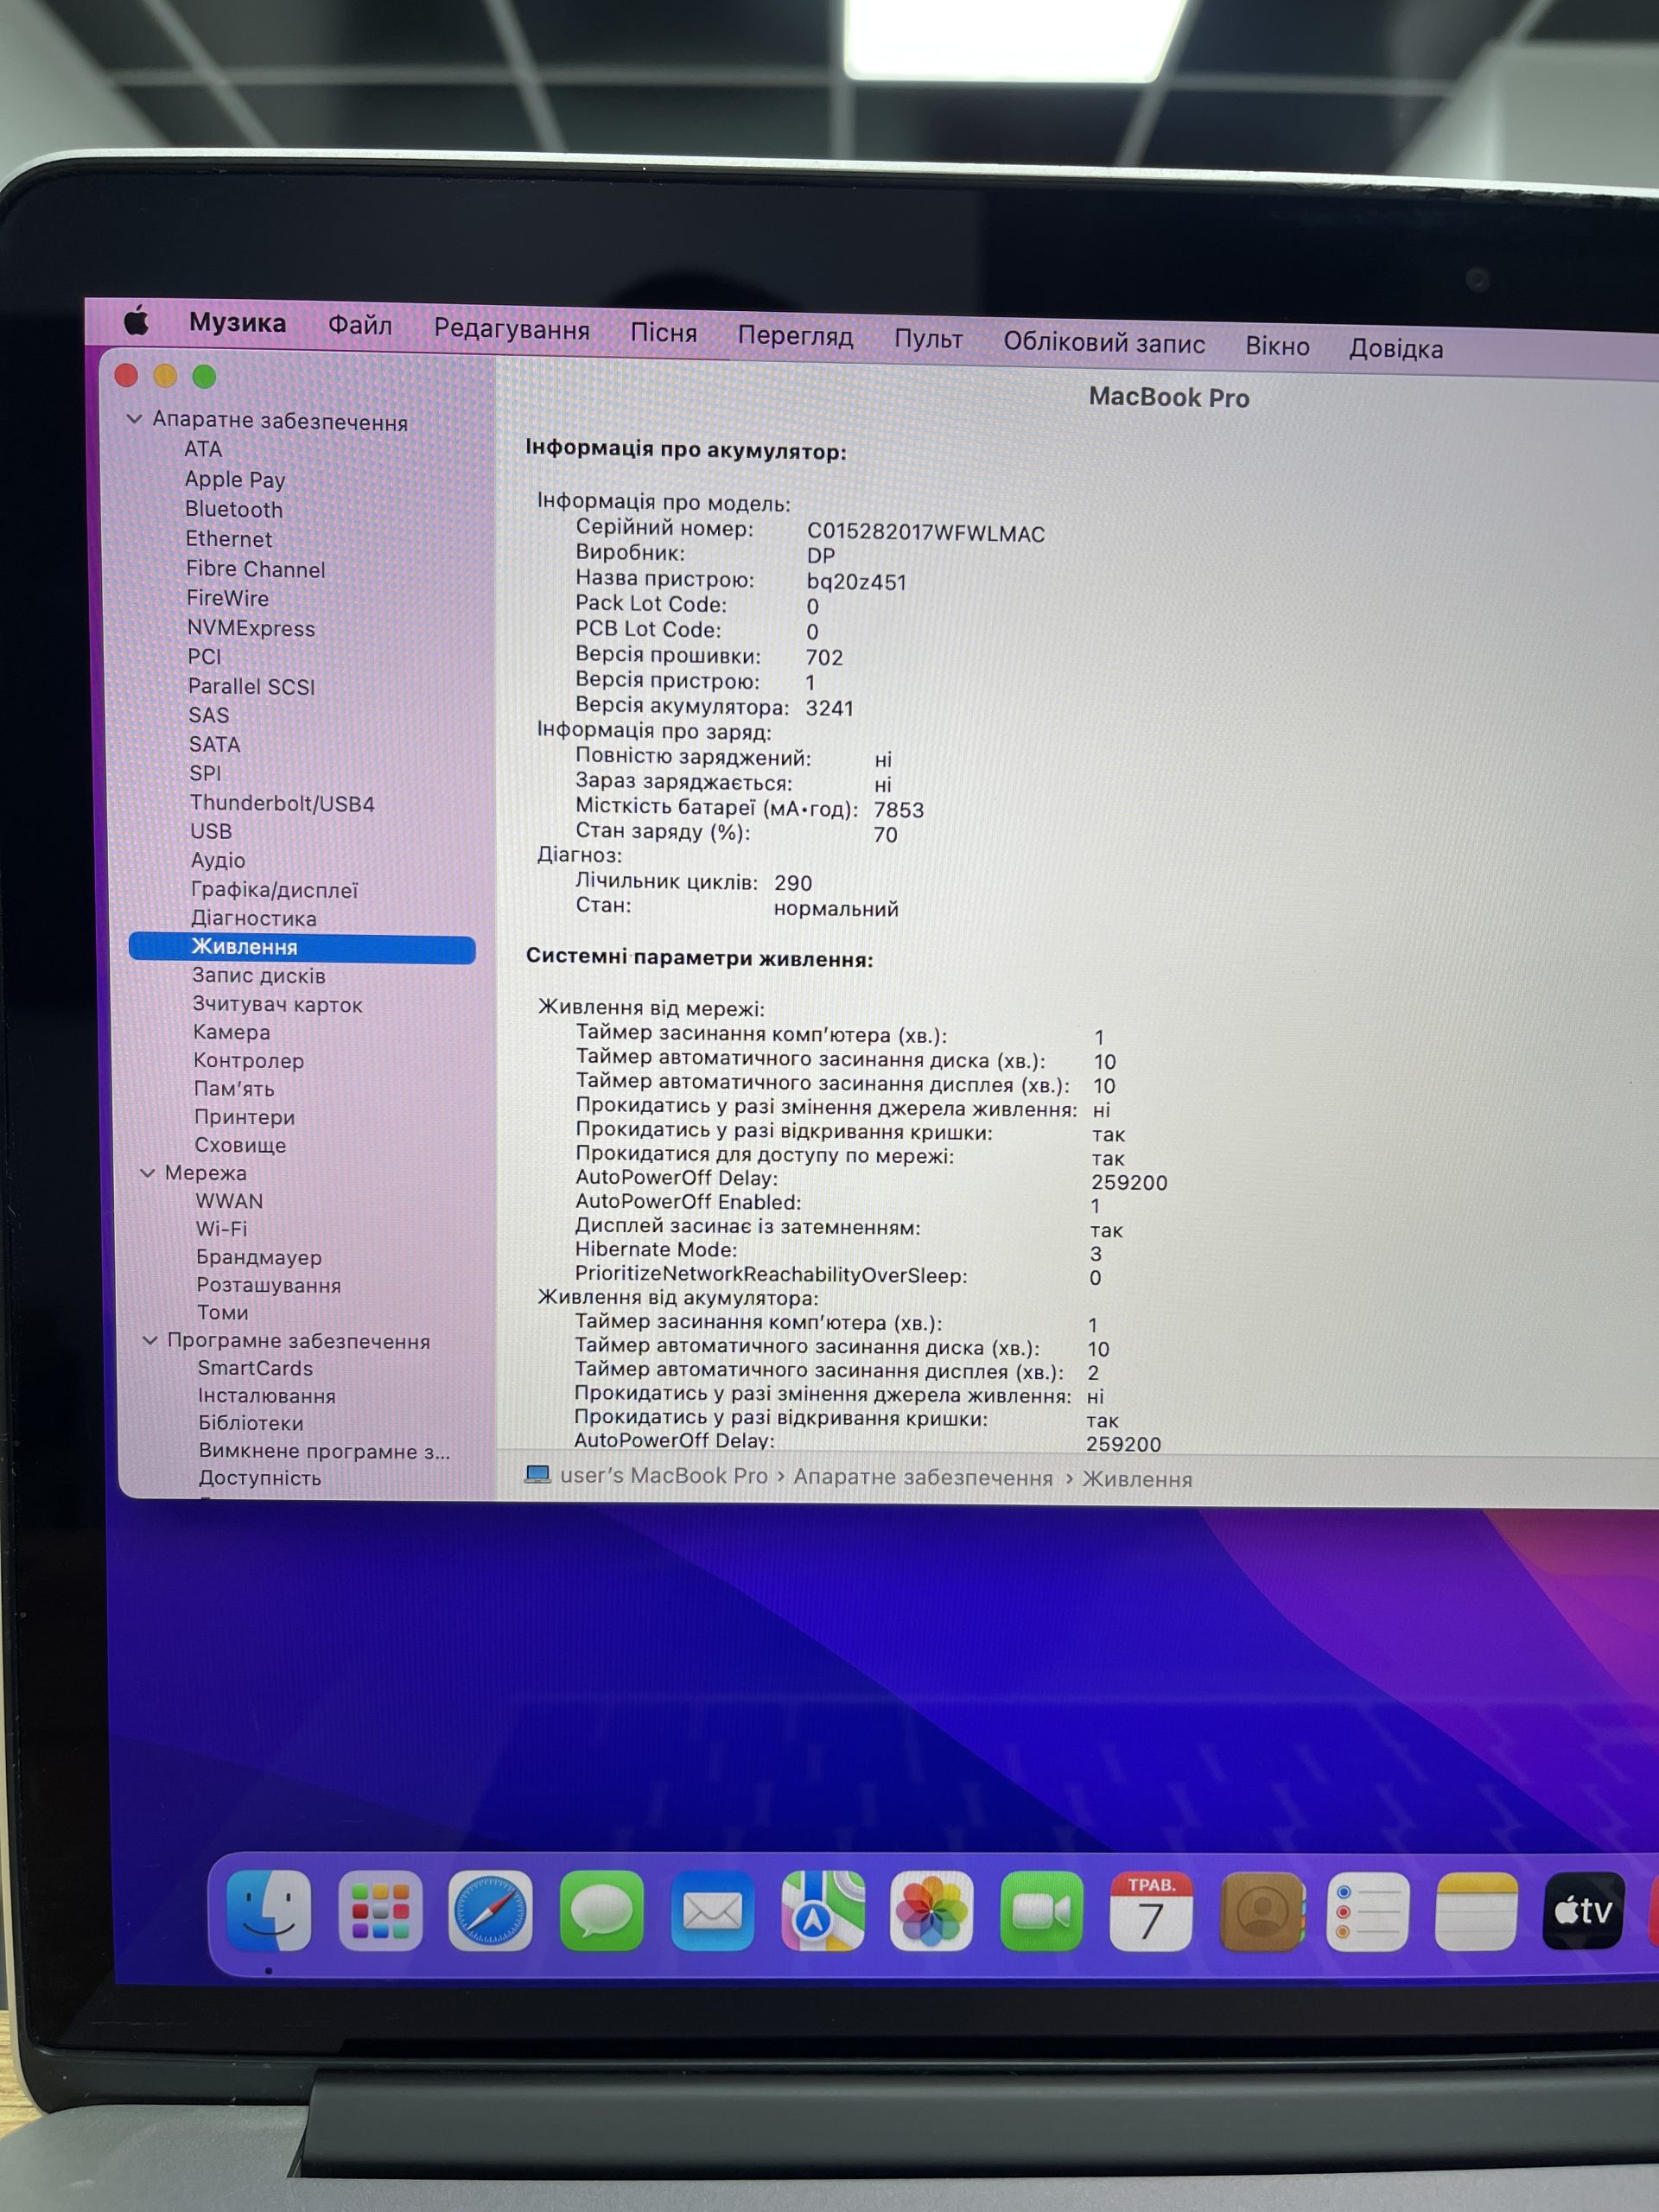Select Fibre Channel in the sidebar
The width and height of the screenshot is (1659, 2212).
256,569
